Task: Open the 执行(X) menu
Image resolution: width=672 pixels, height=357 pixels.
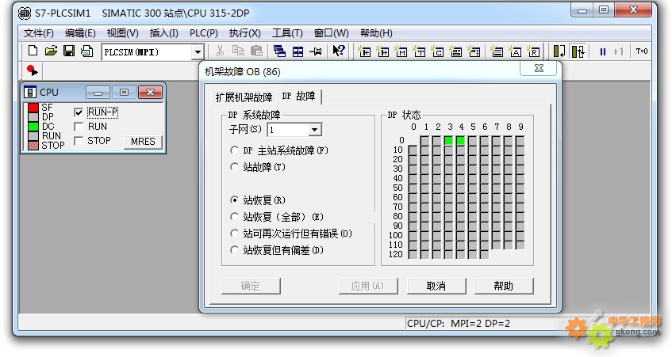Action: click(x=244, y=33)
